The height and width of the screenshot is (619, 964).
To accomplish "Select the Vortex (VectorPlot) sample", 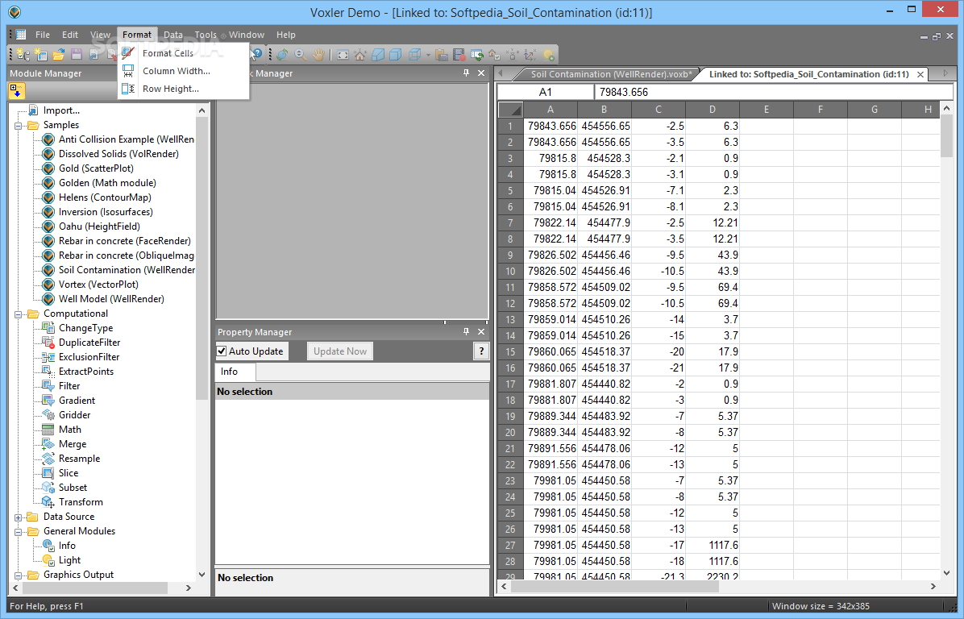I will (98, 285).
